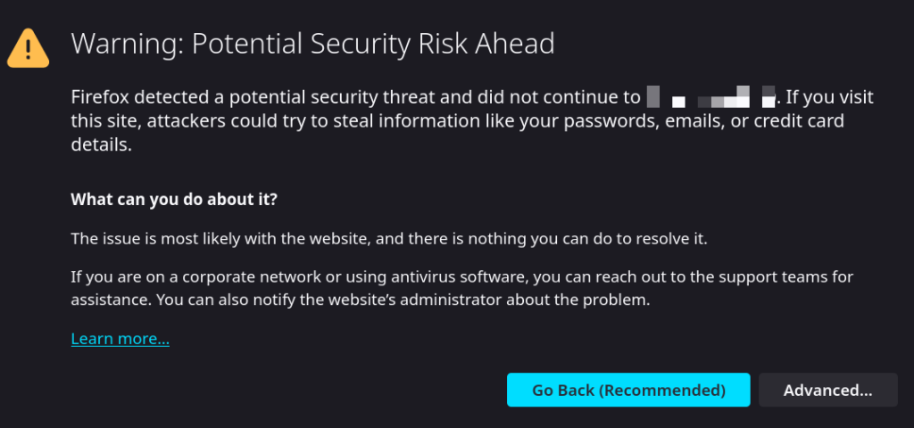This screenshot has height=428, width=914.
Task: Click the "support teams" text
Action: click(735, 276)
